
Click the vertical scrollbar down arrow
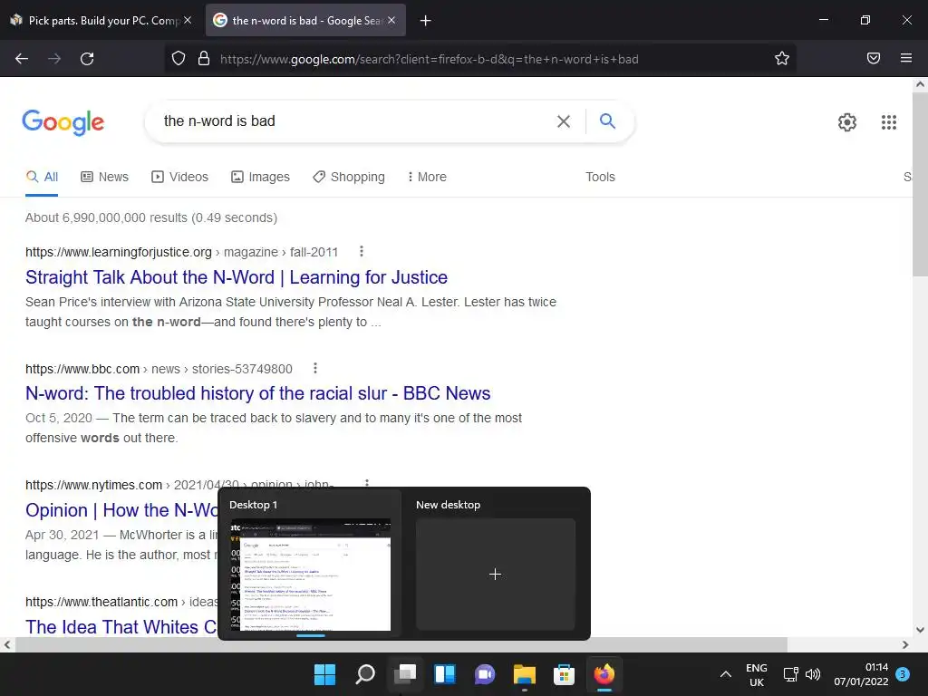pos(921,630)
